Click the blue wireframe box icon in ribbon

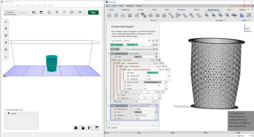pos(116,15)
